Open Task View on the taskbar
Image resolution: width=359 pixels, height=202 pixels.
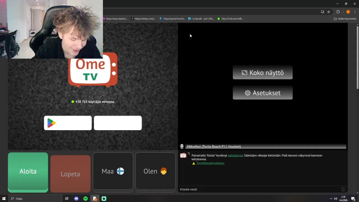[x=67, y=199]
